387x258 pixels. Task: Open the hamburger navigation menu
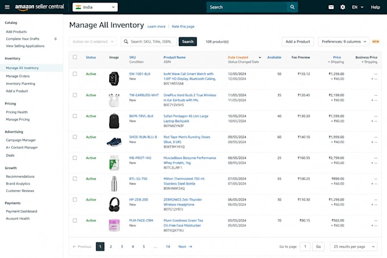7,7
